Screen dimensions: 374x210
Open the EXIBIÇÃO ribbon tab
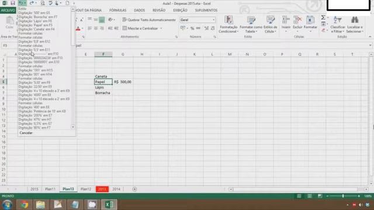tap(180, 10)
